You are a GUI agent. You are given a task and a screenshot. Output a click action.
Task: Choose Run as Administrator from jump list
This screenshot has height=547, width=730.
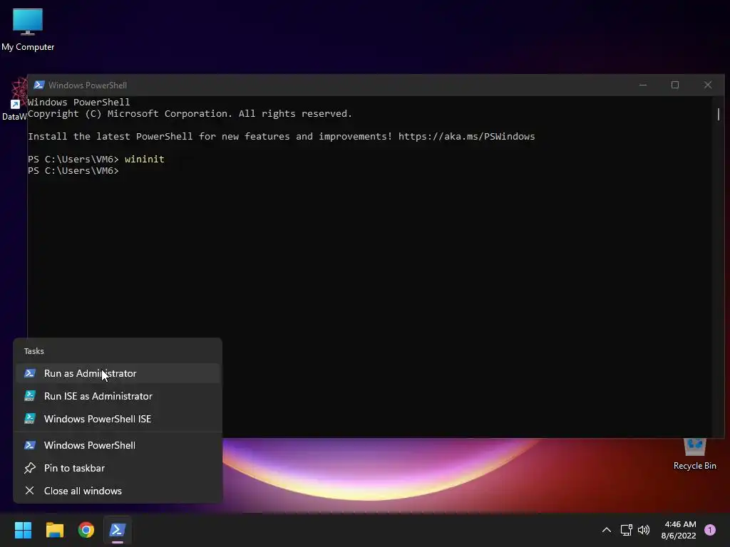118,373
